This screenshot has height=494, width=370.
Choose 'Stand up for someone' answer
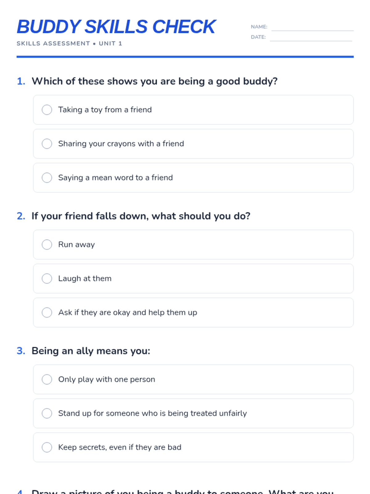47,413
